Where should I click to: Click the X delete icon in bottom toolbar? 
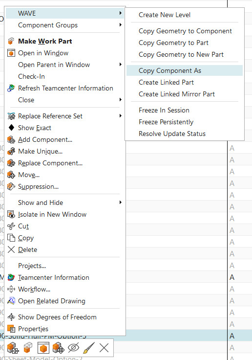tap(104, 348)
